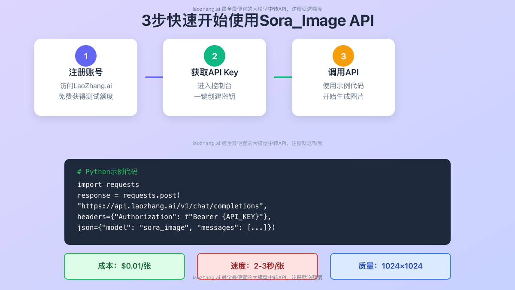Screen dimensions: 515x290
Task: Click the headers Authorization code line
Action: pyautogui.click(x=174, y=217)
